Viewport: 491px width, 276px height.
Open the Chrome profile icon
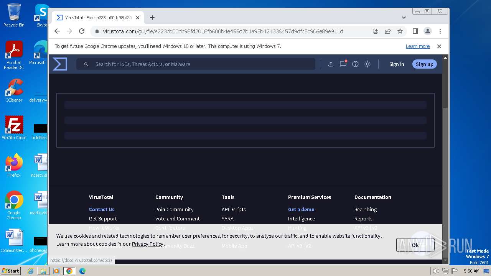pos(427,31)
